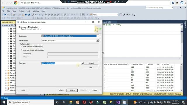
Task: Open the Project menu
Action: coord(21,11)
